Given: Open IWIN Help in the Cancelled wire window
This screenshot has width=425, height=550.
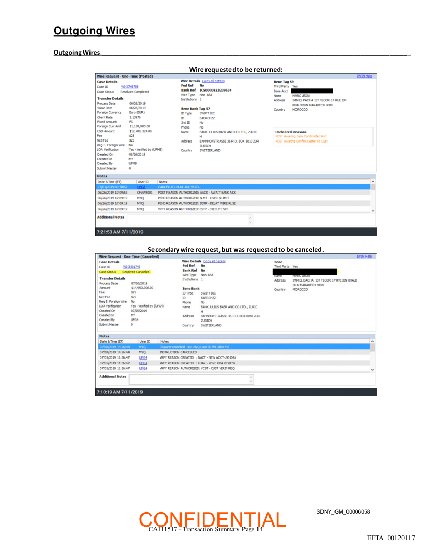Looking at the screenshot, I should [364, 257].
